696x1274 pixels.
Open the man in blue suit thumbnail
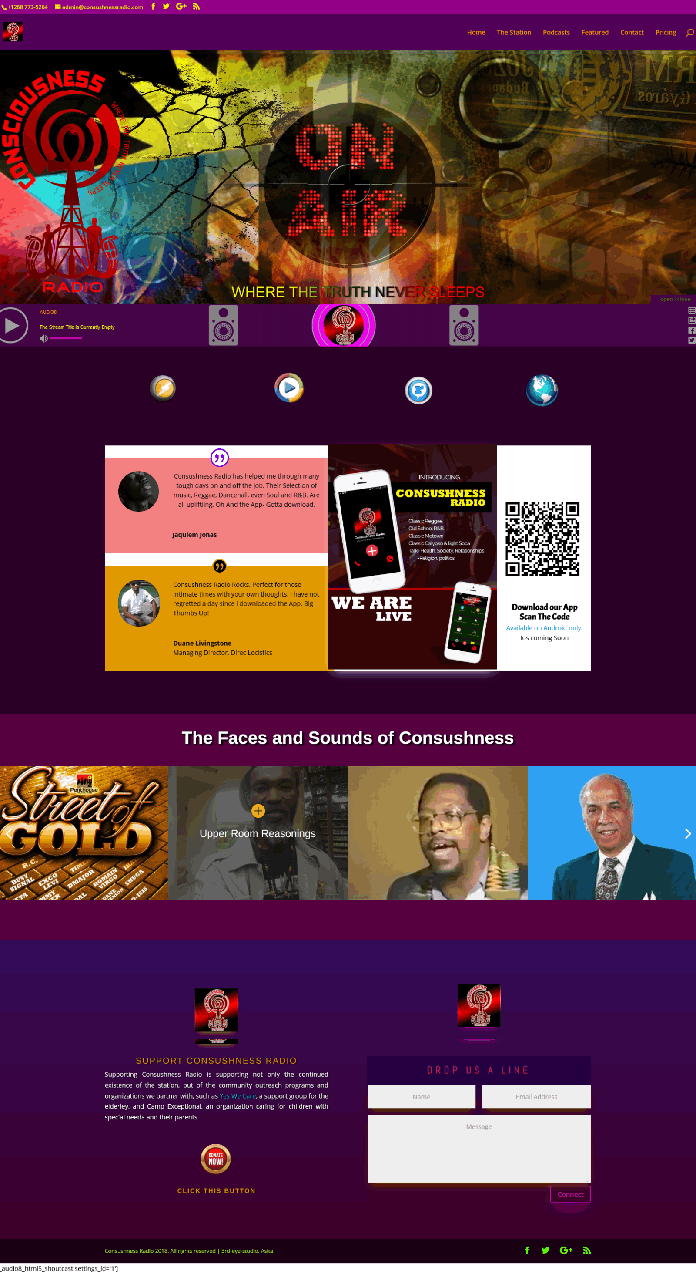(612, 833)
